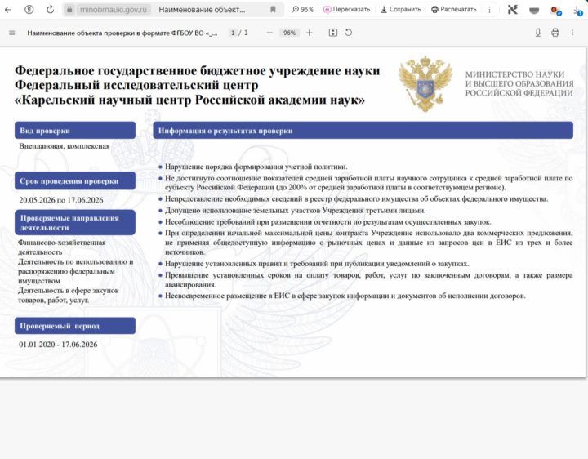
Task: Click the date range 20.05.2026 по 17.06.2026
Action: click(x=61, y=200)
